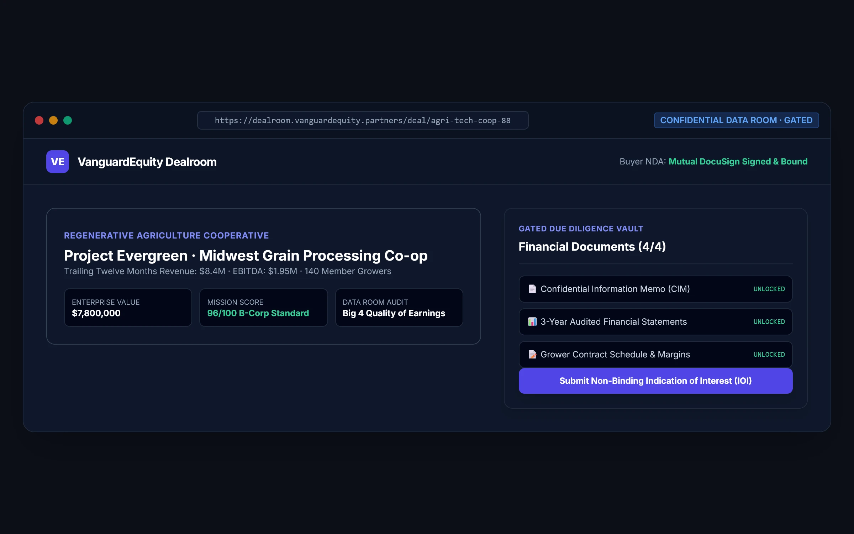Click Project Evergreen deal heading
Viewport: 854px width, 534px height.
(x=246, y=256)
